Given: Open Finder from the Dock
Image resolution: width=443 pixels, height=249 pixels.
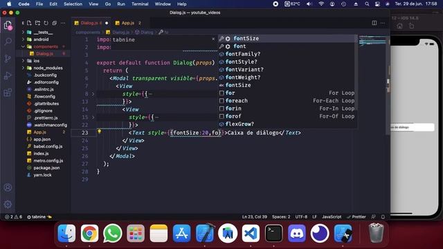Looking at the screenshot, I should pyautogui.click(x=66, y=234).
